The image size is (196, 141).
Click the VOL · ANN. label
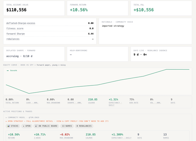tap(156, 103)
